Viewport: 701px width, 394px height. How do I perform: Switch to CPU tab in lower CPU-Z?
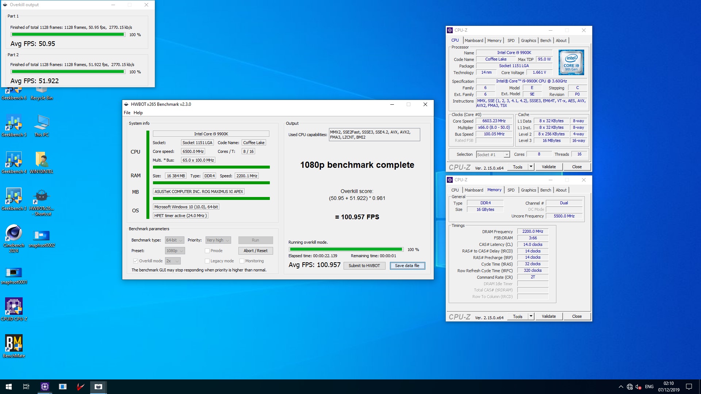[455, 190]
